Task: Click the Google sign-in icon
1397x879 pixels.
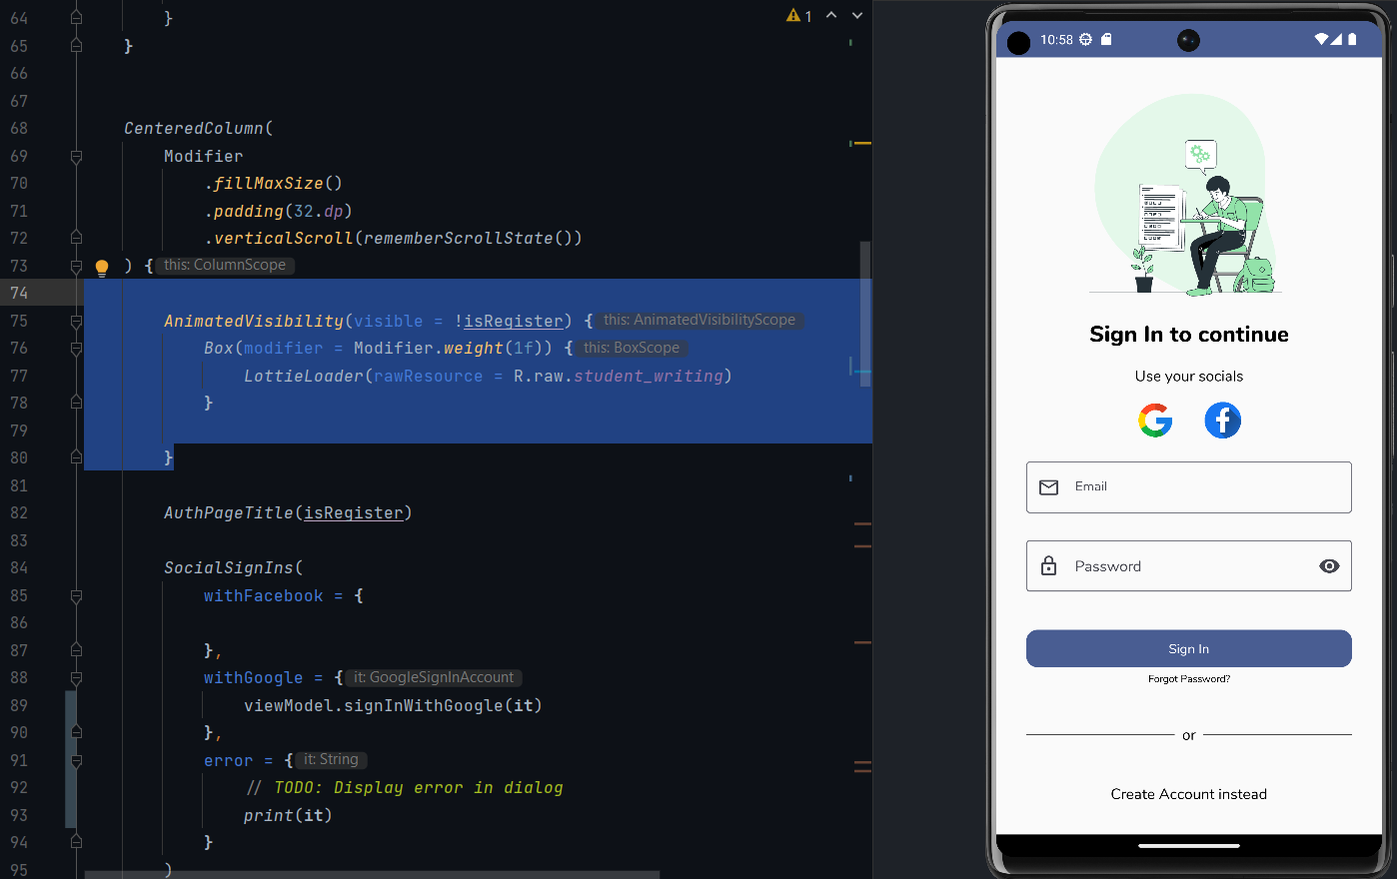Action: pos(1155,421)
